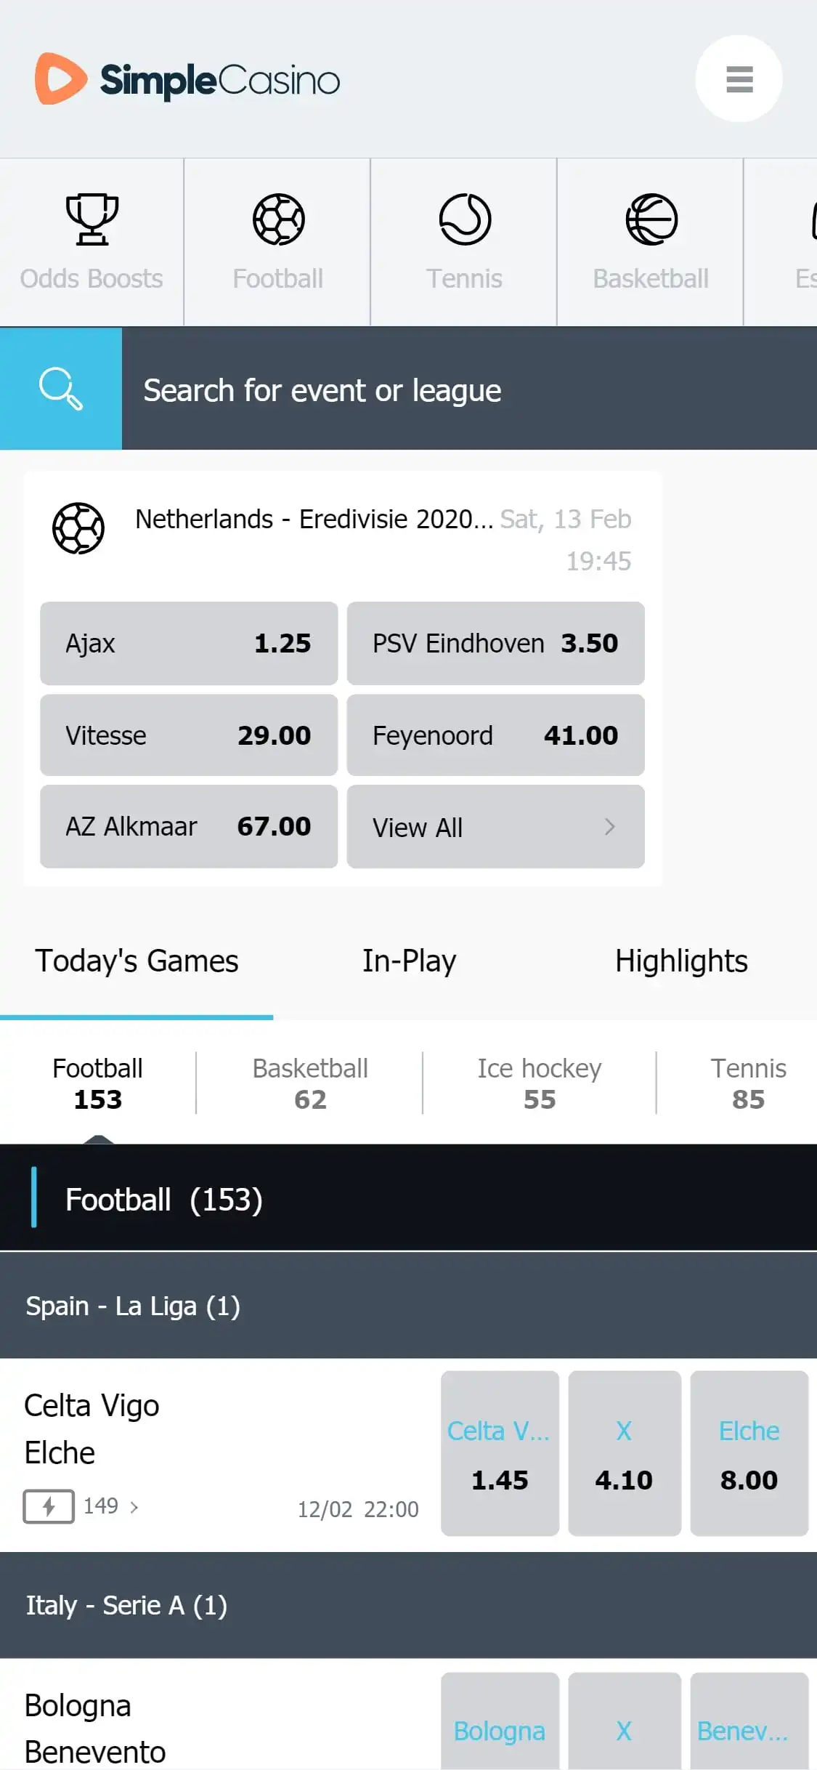Open Odds Boosts trophy icon
The width and height of the screenshot is (817, 1770).
pos(92,219)
